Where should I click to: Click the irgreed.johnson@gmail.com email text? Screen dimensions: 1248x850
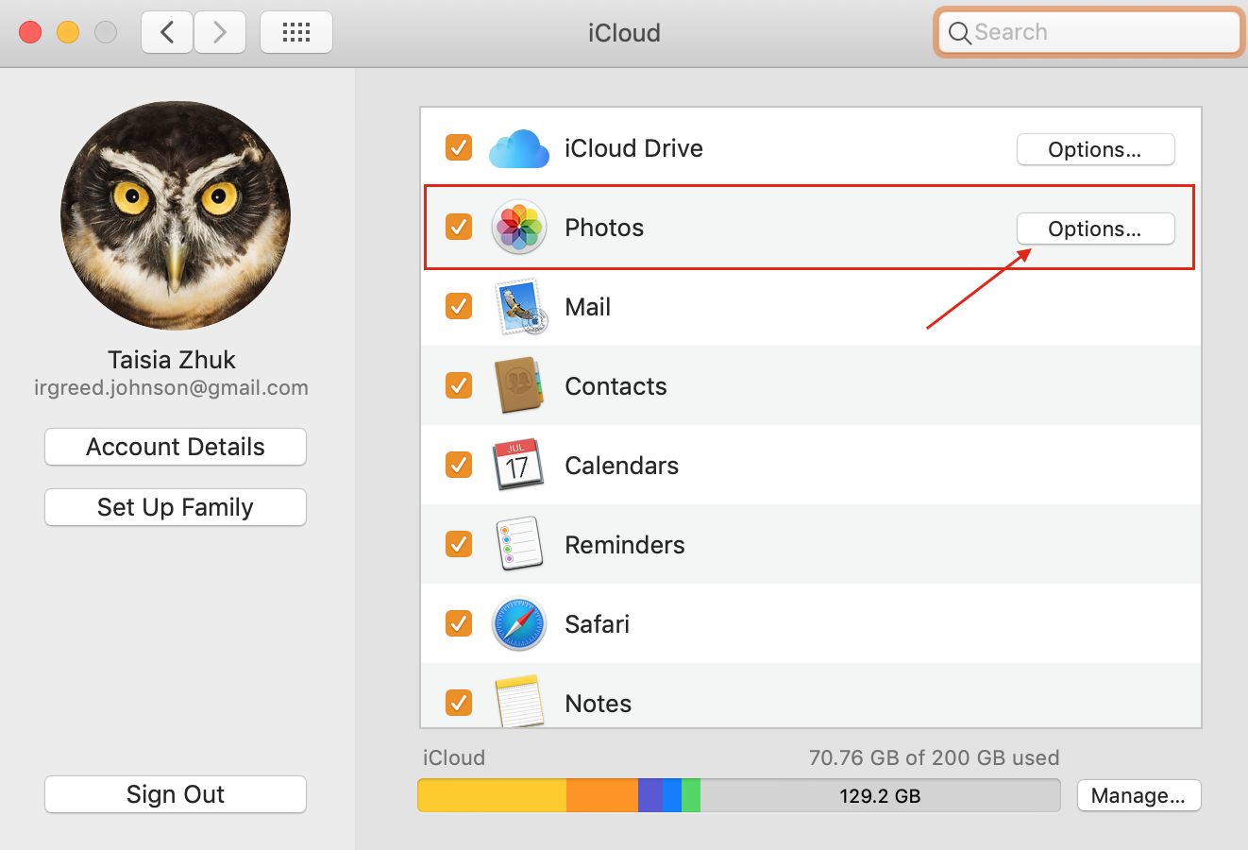171,388
